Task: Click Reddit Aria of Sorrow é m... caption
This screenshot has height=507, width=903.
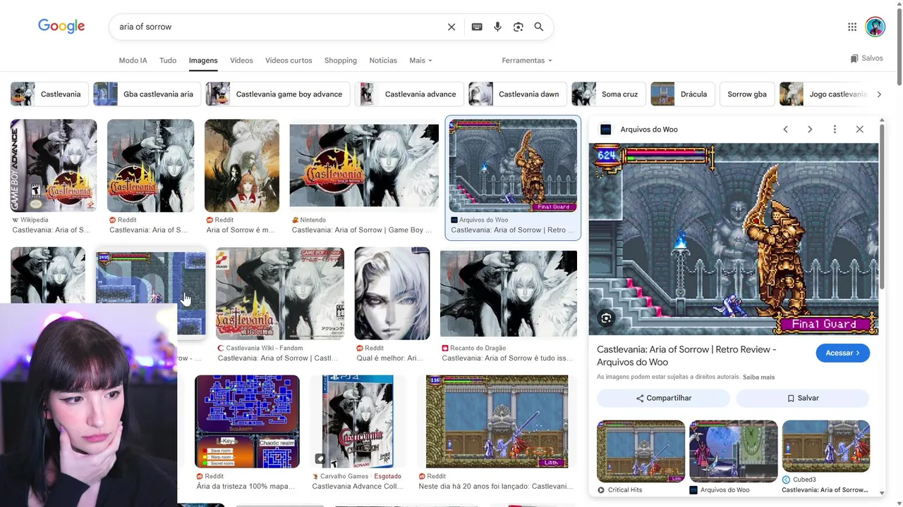Action: (241, 230)
